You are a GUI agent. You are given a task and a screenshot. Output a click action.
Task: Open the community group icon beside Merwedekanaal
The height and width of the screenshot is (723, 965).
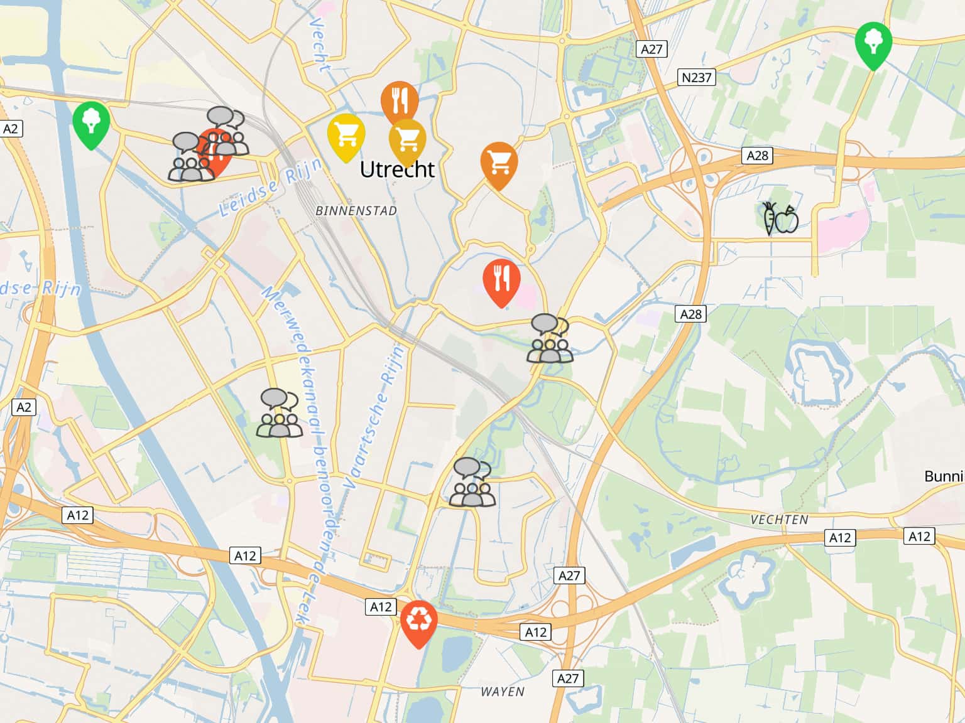pyautogui.click(x=280, y=413)
